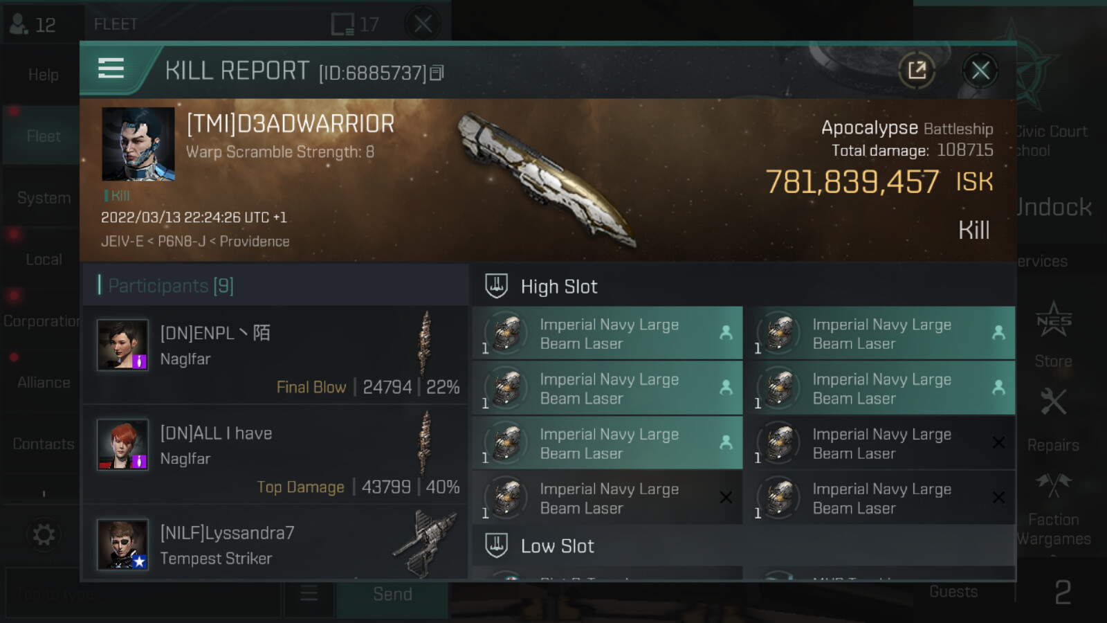Viewport: 1107px width, 623px height.
Task: Open the Fleet chat tab
Action: coord(43,136)
